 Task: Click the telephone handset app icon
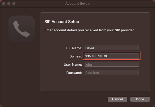tap(22, 29)
